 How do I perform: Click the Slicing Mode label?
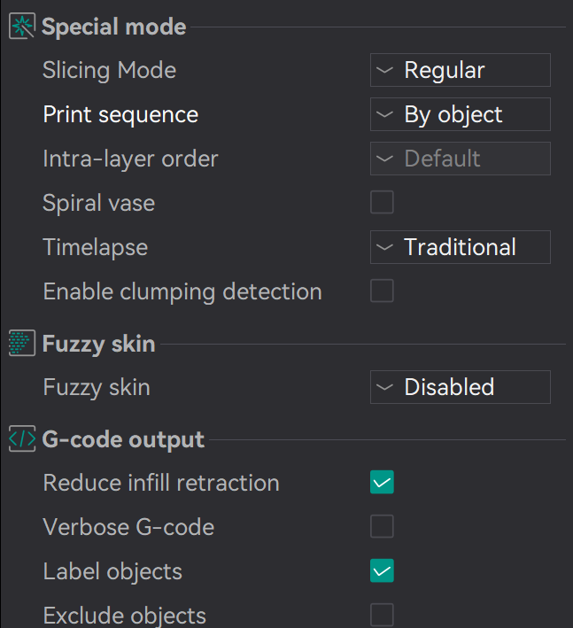coord(109,70)
